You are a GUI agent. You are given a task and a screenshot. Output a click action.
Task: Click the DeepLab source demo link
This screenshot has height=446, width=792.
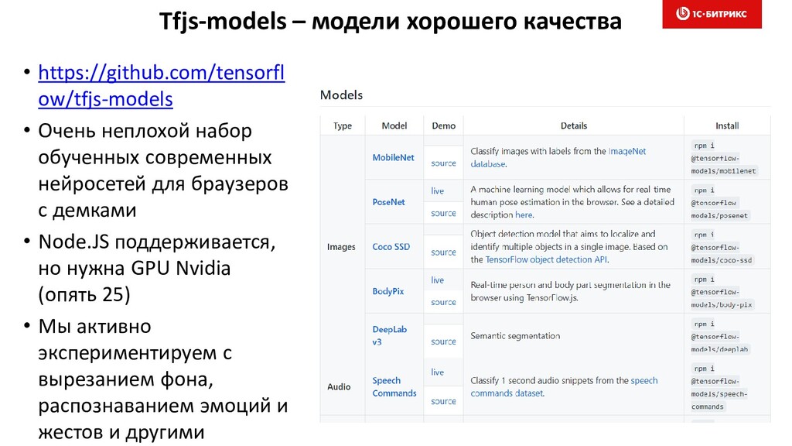[x=443, y=341]
